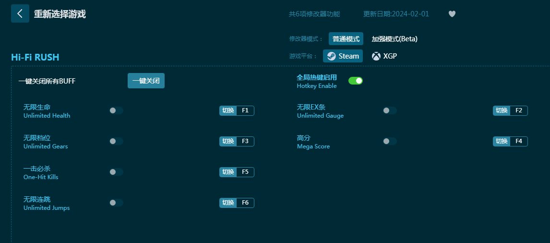Click the 切换 button for hotkey F5
This screenshot has width=550, height=243.
click(x=228, y=172)
